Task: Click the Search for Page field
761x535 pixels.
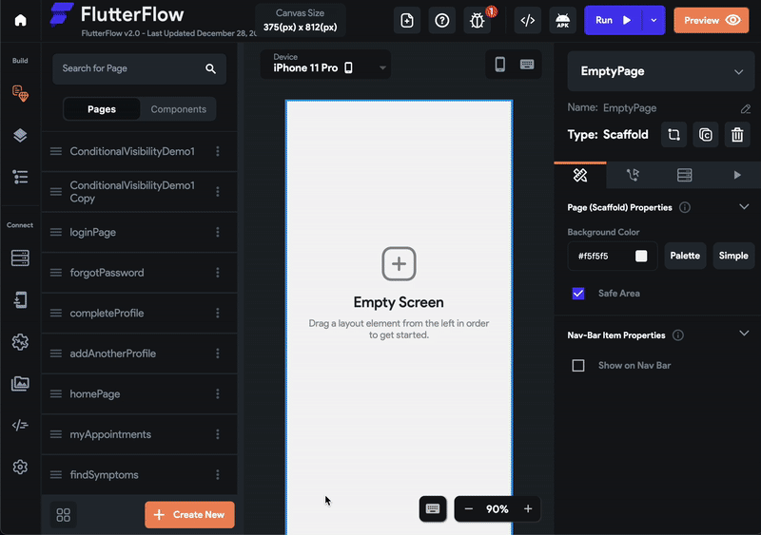Action: [x=139, y=68]
